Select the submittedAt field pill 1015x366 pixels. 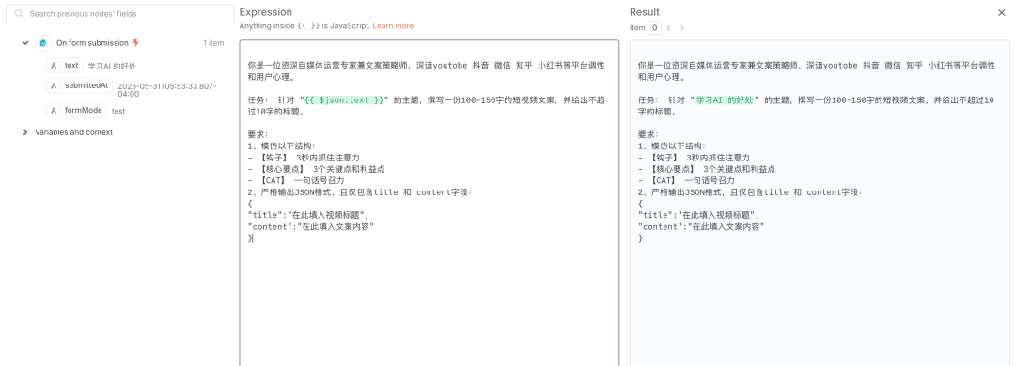pos(79,85)
